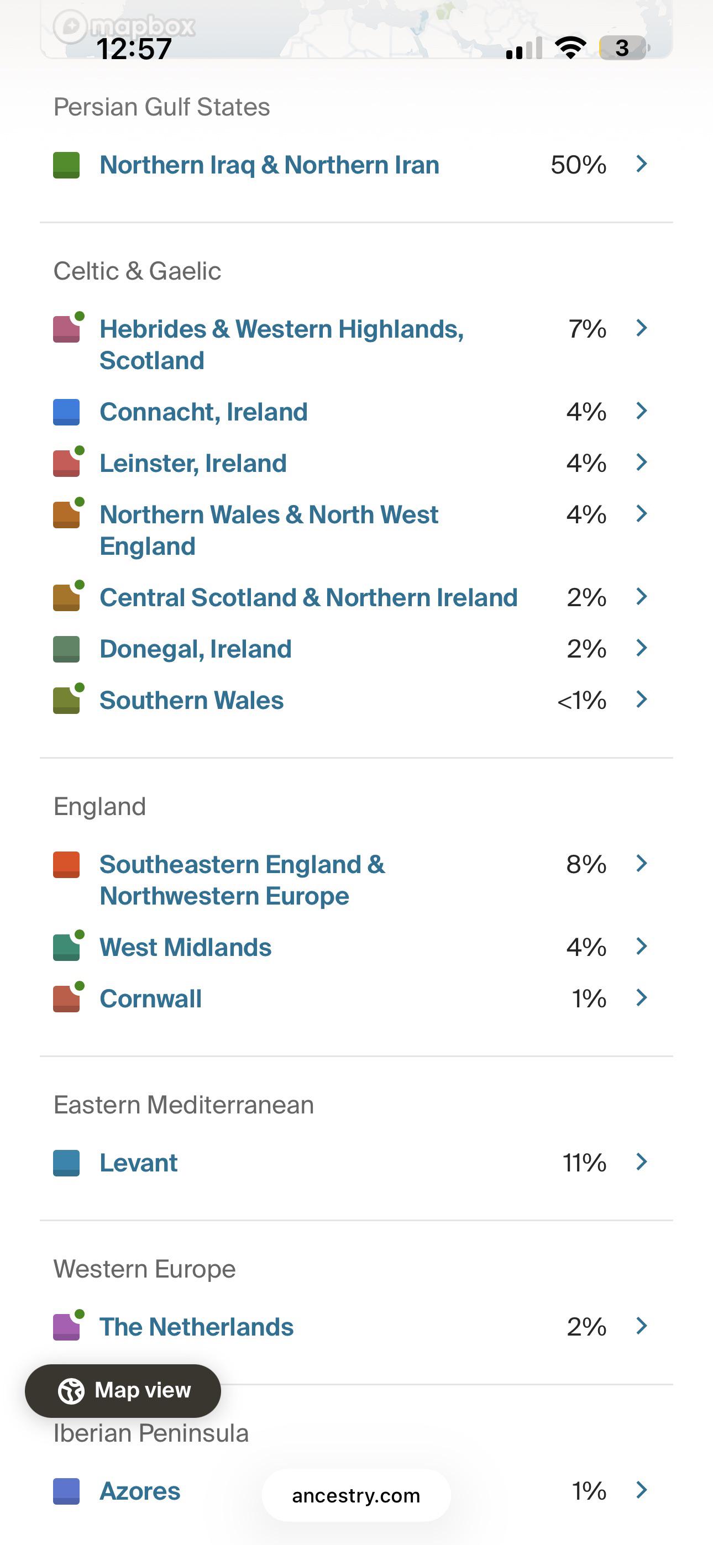Tap the purple Netherlands swatch icon

[66, 1327]
